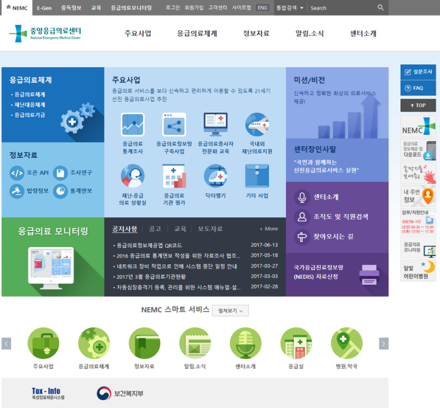Click the 고객센터 link
This screenshot has height=408, width=440.
tap(218, 8)
